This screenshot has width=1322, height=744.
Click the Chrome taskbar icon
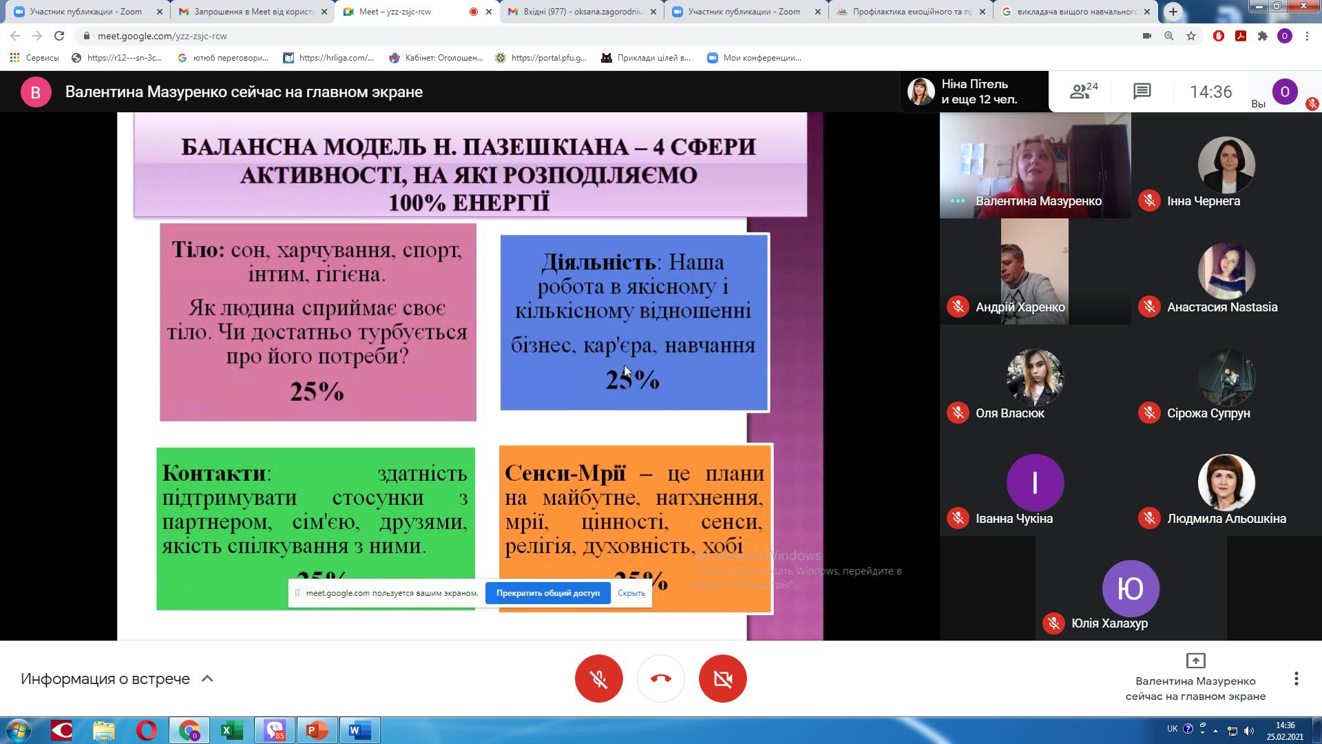point(189,730)
